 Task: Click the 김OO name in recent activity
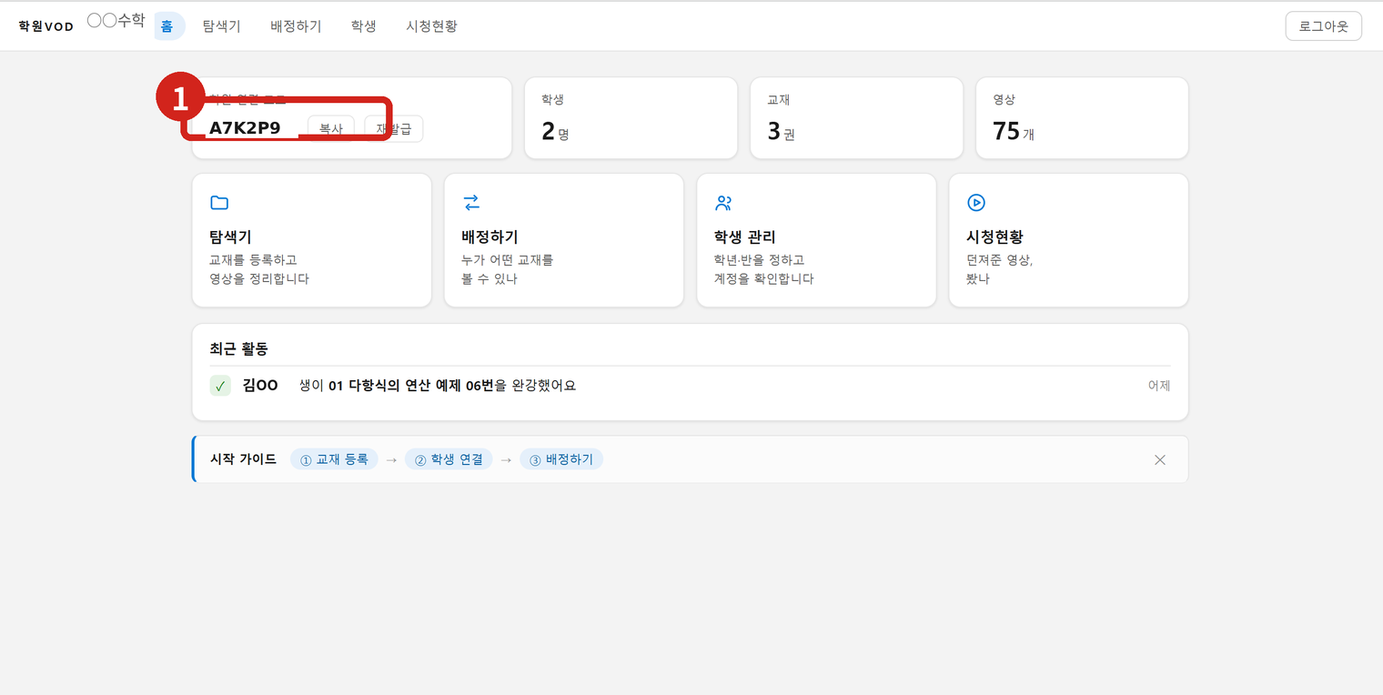[x=261, y=386]
